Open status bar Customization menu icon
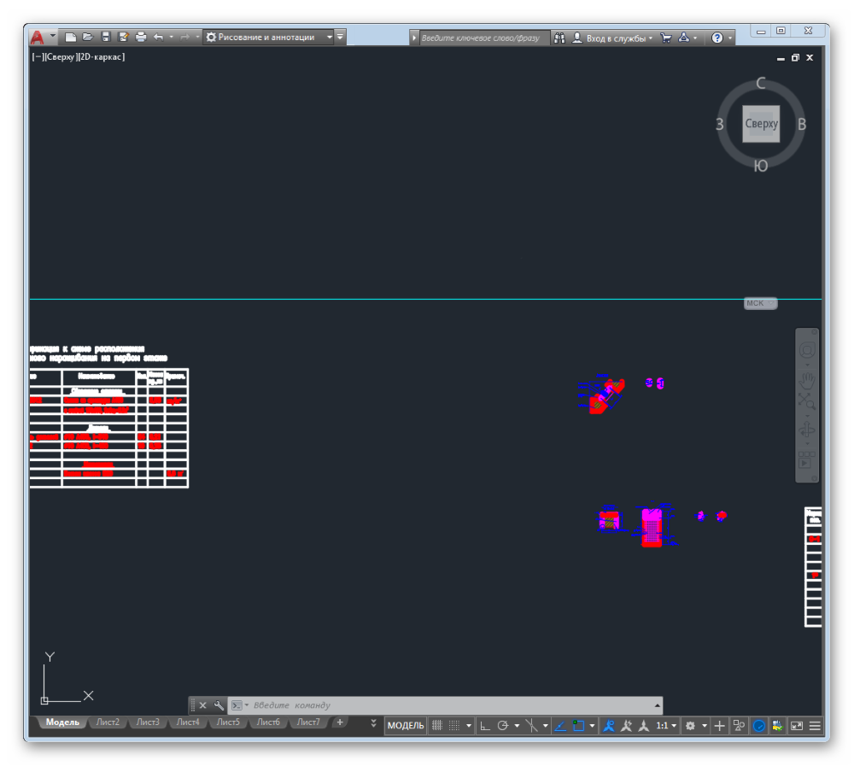The image size is (854, 766). click(815, 726)
